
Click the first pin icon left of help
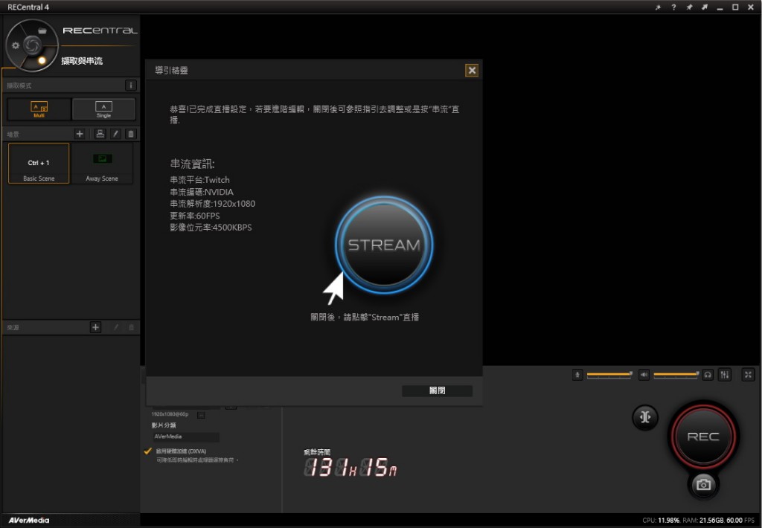(658, 7)
